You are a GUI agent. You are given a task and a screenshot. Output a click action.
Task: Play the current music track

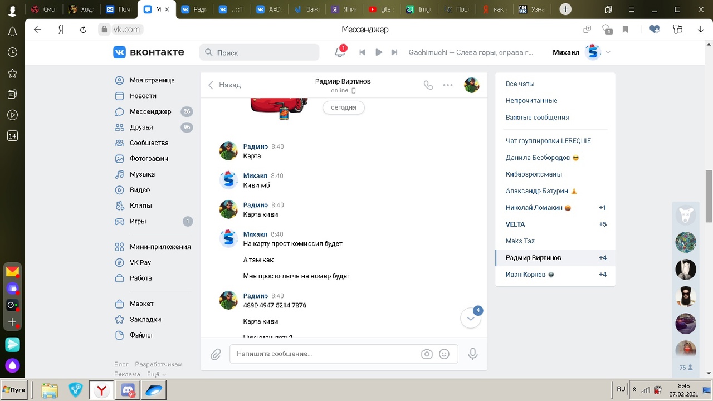[x=379, y=52]
